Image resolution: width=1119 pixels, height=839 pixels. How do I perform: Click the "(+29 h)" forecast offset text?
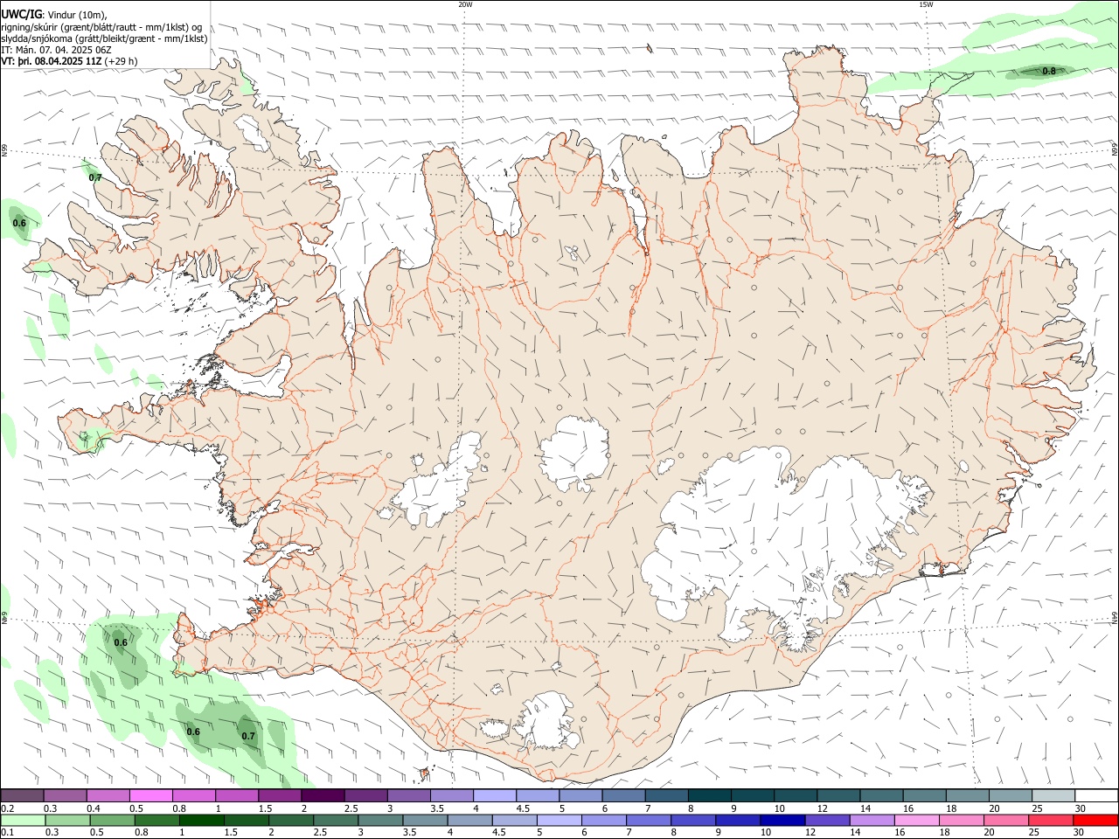[x=121, y=61]
